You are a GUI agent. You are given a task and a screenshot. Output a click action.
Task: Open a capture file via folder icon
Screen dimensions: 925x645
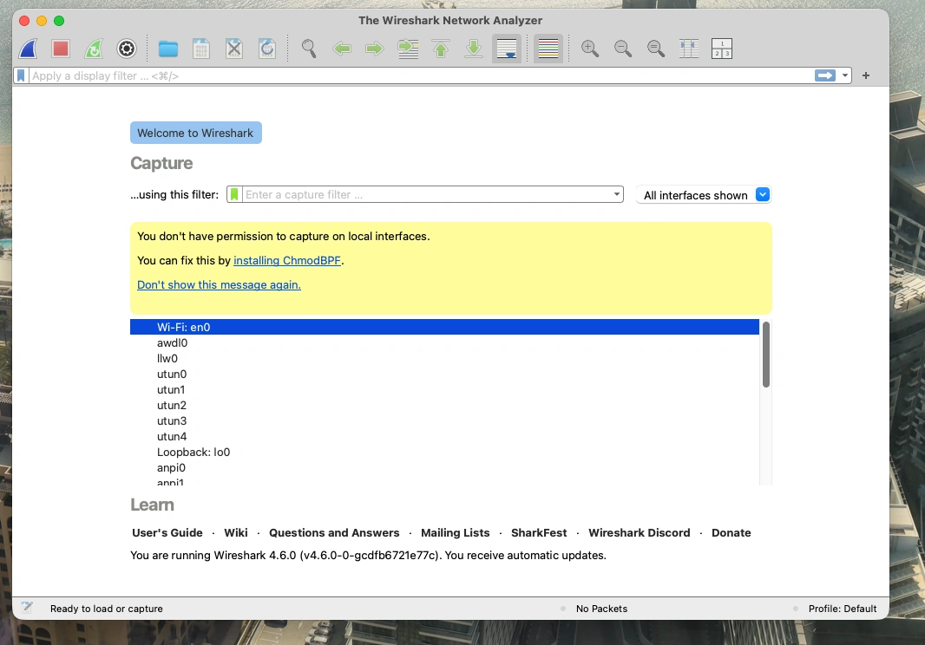pos(167,49)
